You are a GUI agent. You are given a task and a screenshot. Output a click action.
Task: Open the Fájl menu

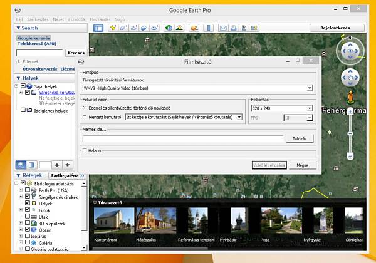tap(19, 19)
